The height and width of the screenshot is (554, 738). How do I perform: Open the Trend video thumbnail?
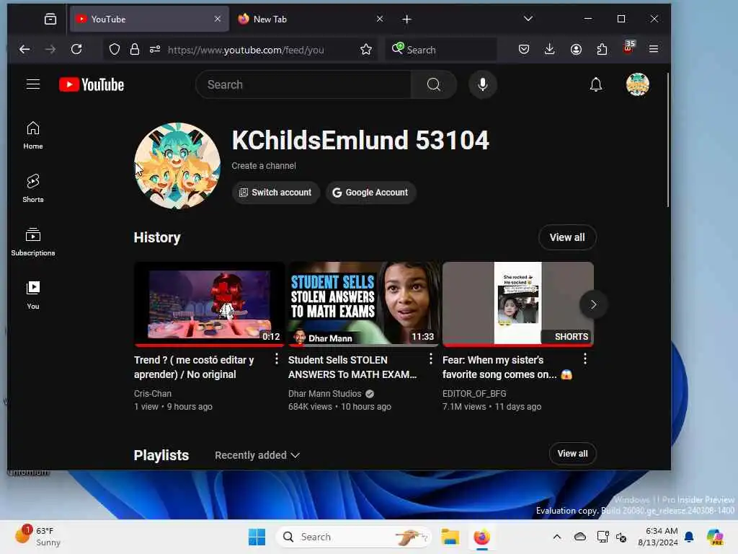pos(210,304)
